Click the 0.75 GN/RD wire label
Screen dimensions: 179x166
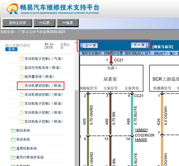91,115
